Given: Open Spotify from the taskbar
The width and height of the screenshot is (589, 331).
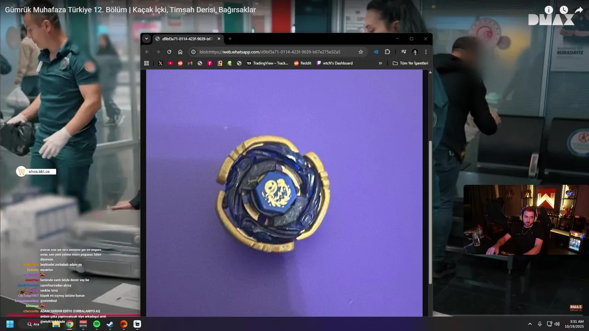Looking at the screenshot, I should (97, 324).
